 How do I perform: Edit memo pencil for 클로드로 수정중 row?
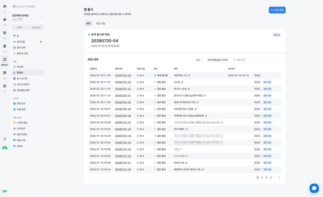(x=205, y=95)
